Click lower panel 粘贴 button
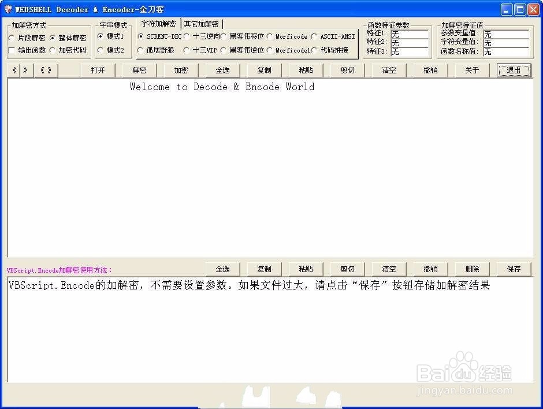Image resolution: width=543 pixels, height=409 pixels. point(306,269)
